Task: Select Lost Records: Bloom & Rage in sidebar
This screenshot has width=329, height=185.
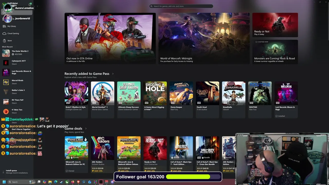Action: point(17,72)
